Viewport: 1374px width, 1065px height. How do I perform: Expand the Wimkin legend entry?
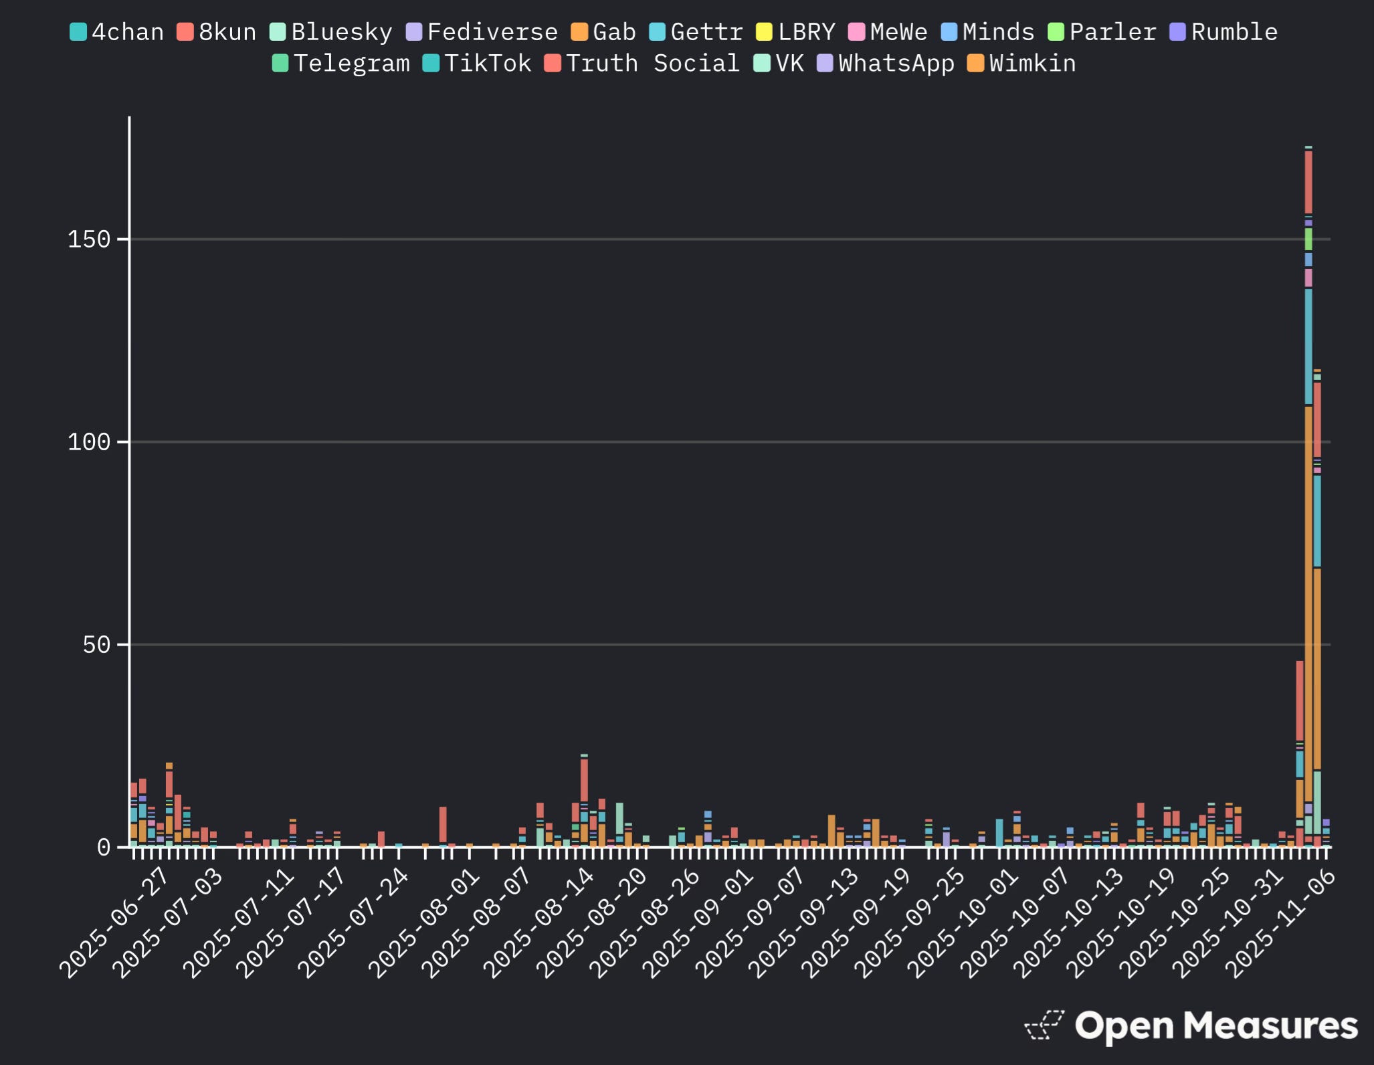click(x=1023, y=64)
